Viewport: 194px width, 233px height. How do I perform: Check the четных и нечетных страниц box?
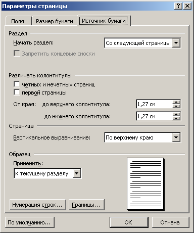17,84
